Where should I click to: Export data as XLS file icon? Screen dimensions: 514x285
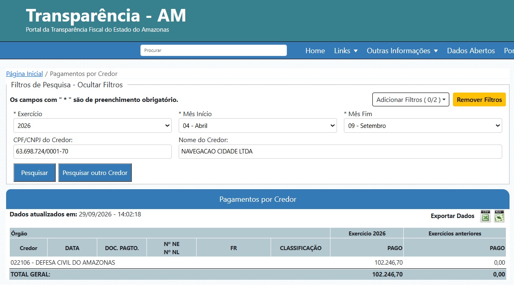(499, 216)
